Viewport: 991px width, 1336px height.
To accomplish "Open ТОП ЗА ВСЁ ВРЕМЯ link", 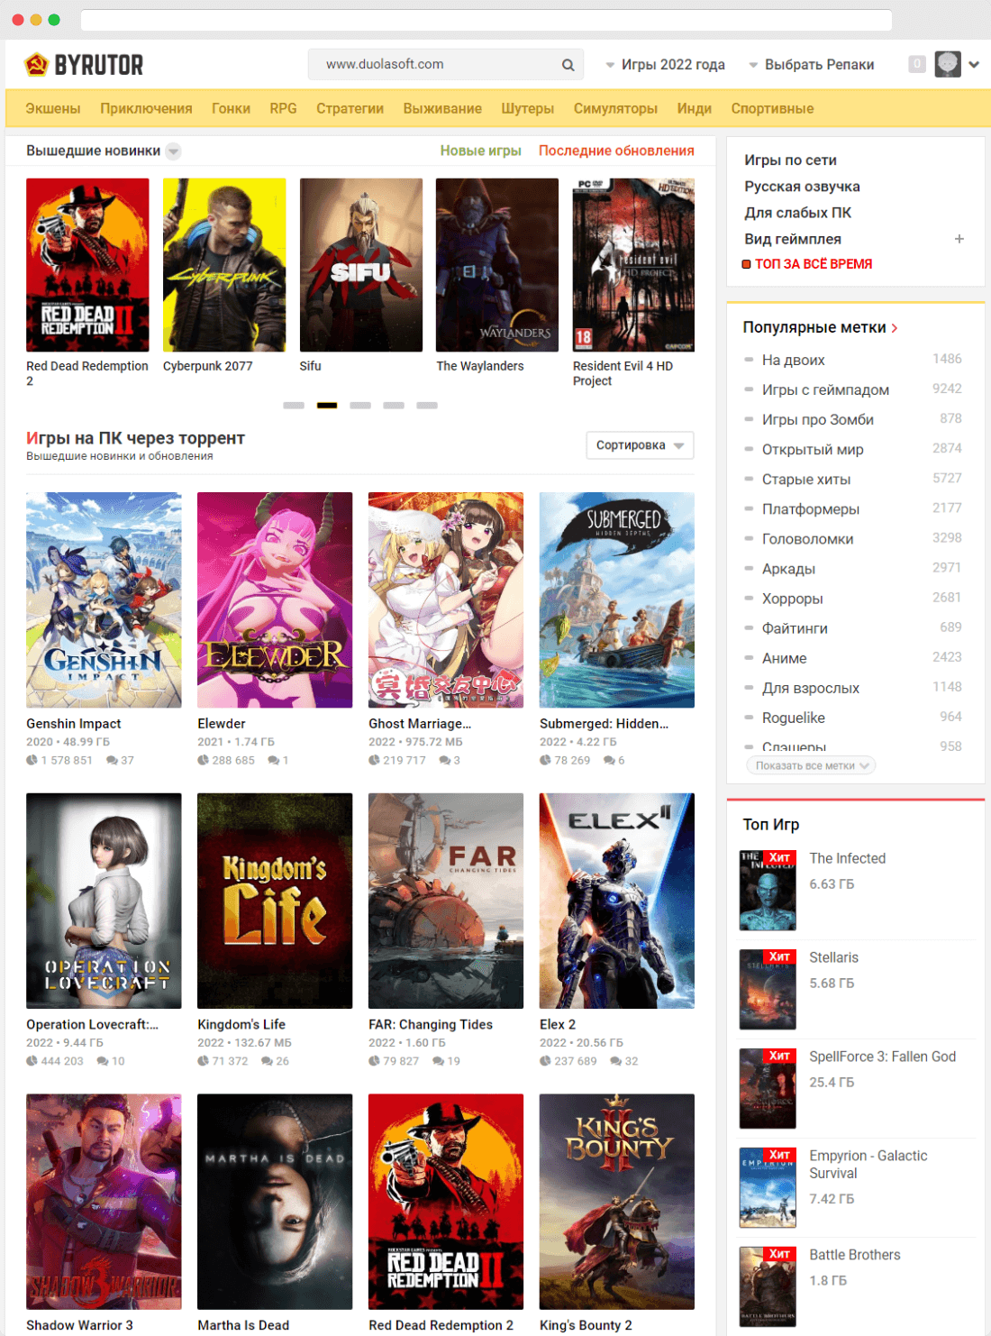I will (x=814, y=264).
